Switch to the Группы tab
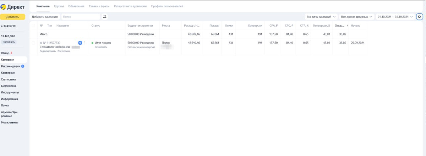Viewport: 426px width, 156px height. (x=59, y=6)
